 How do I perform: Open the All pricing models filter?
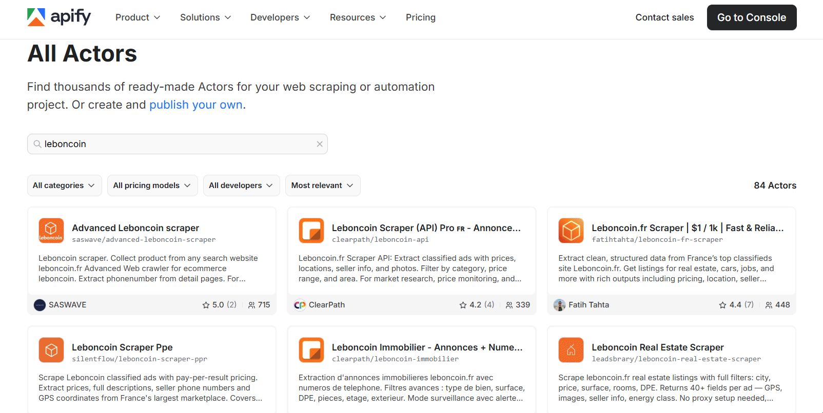click(152, 185)
